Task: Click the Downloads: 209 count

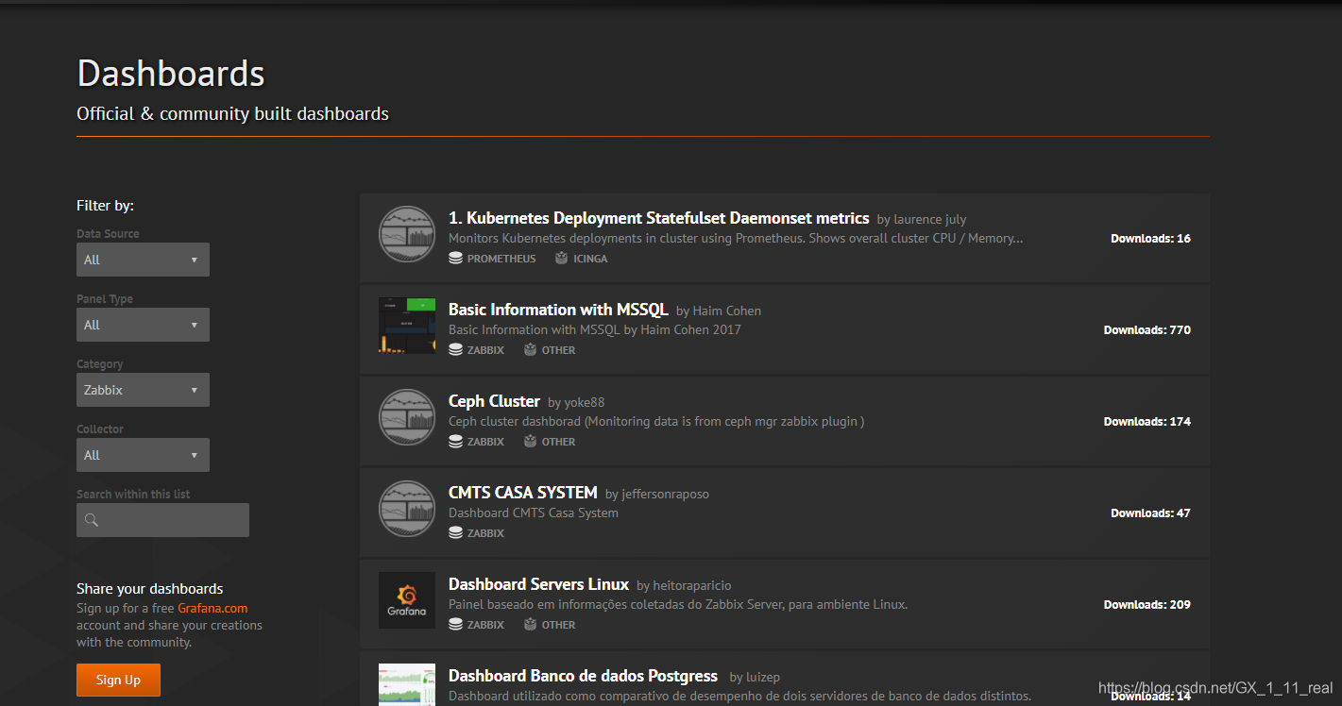Action: 1147,605
